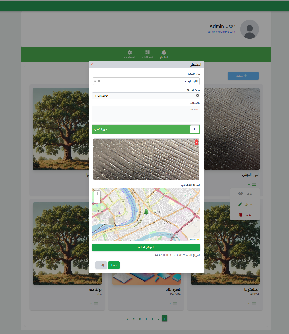The height and width of the screenshot is (334, 289).
Task: Open the planting date calendar picker
Action: click(x=197, y=96)
